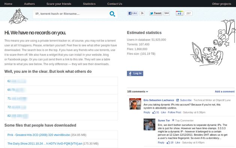Click Hi. We have no records on you heading
Viewport: 236px width, 148px height.
point(35,33)
